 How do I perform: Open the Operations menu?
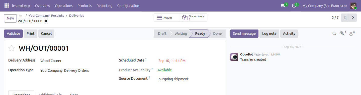click(x=64, y=5)
